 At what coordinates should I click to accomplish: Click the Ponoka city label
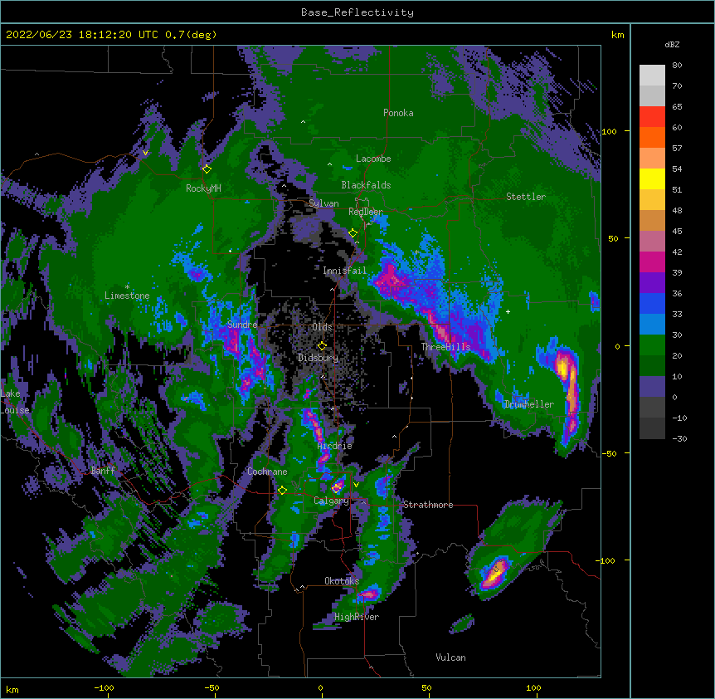pyautogui.click(x=398, y=113)
